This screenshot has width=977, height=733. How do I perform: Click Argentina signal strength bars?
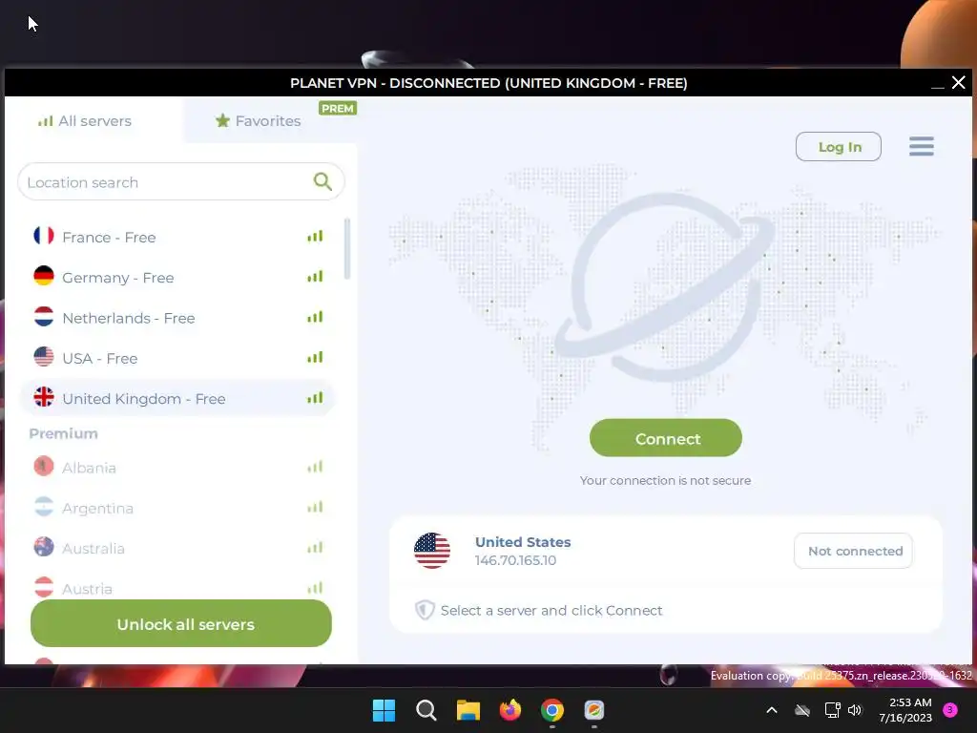point(315,508)
